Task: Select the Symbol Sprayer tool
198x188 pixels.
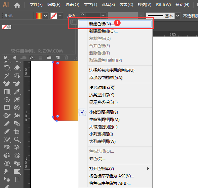Action: pyautogui.click(x=7, y=147)
